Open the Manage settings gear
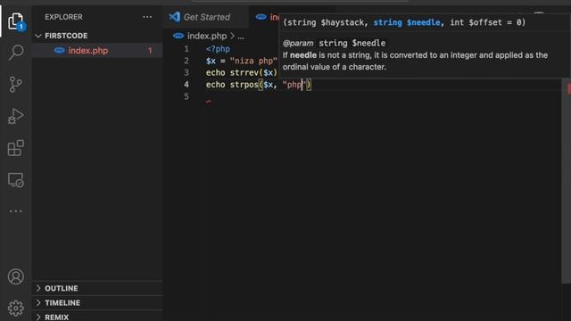 (x=16, y=309)
